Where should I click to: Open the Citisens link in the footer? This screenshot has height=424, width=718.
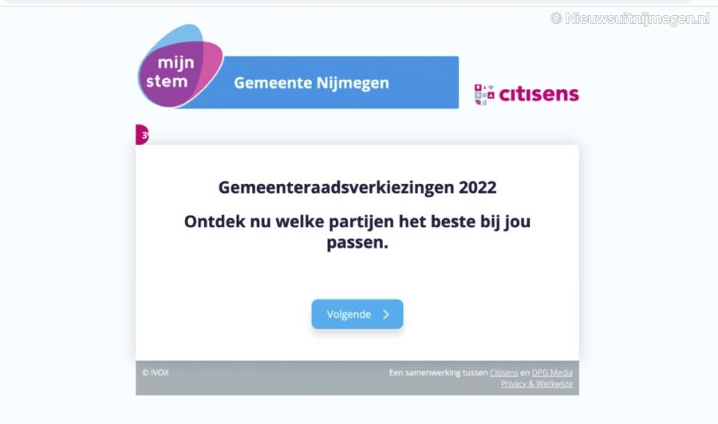(x=503, y=373)
